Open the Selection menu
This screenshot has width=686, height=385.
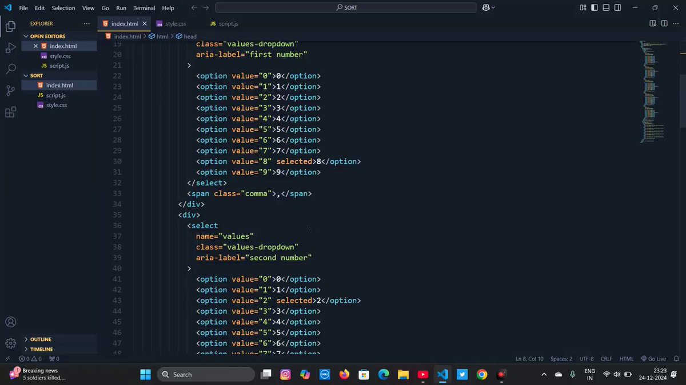[63, 8]
